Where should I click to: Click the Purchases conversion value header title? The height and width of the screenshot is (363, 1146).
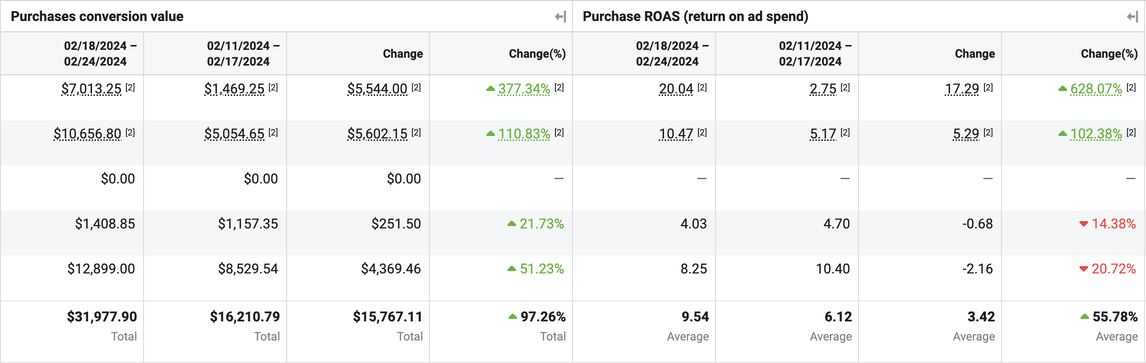coord(97,17)
